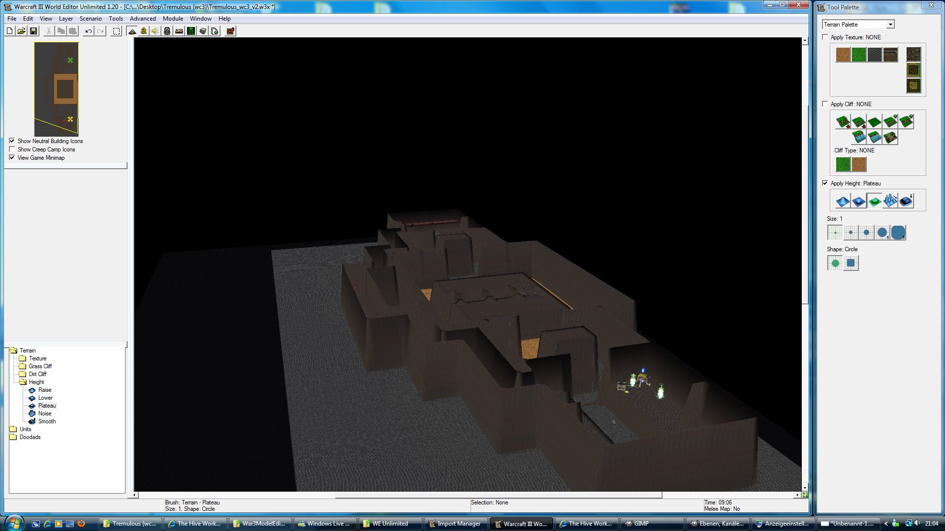This screenshot has width=945, height=531.
Task: Collapse the Terrain folder in tree
Action: 13,351
